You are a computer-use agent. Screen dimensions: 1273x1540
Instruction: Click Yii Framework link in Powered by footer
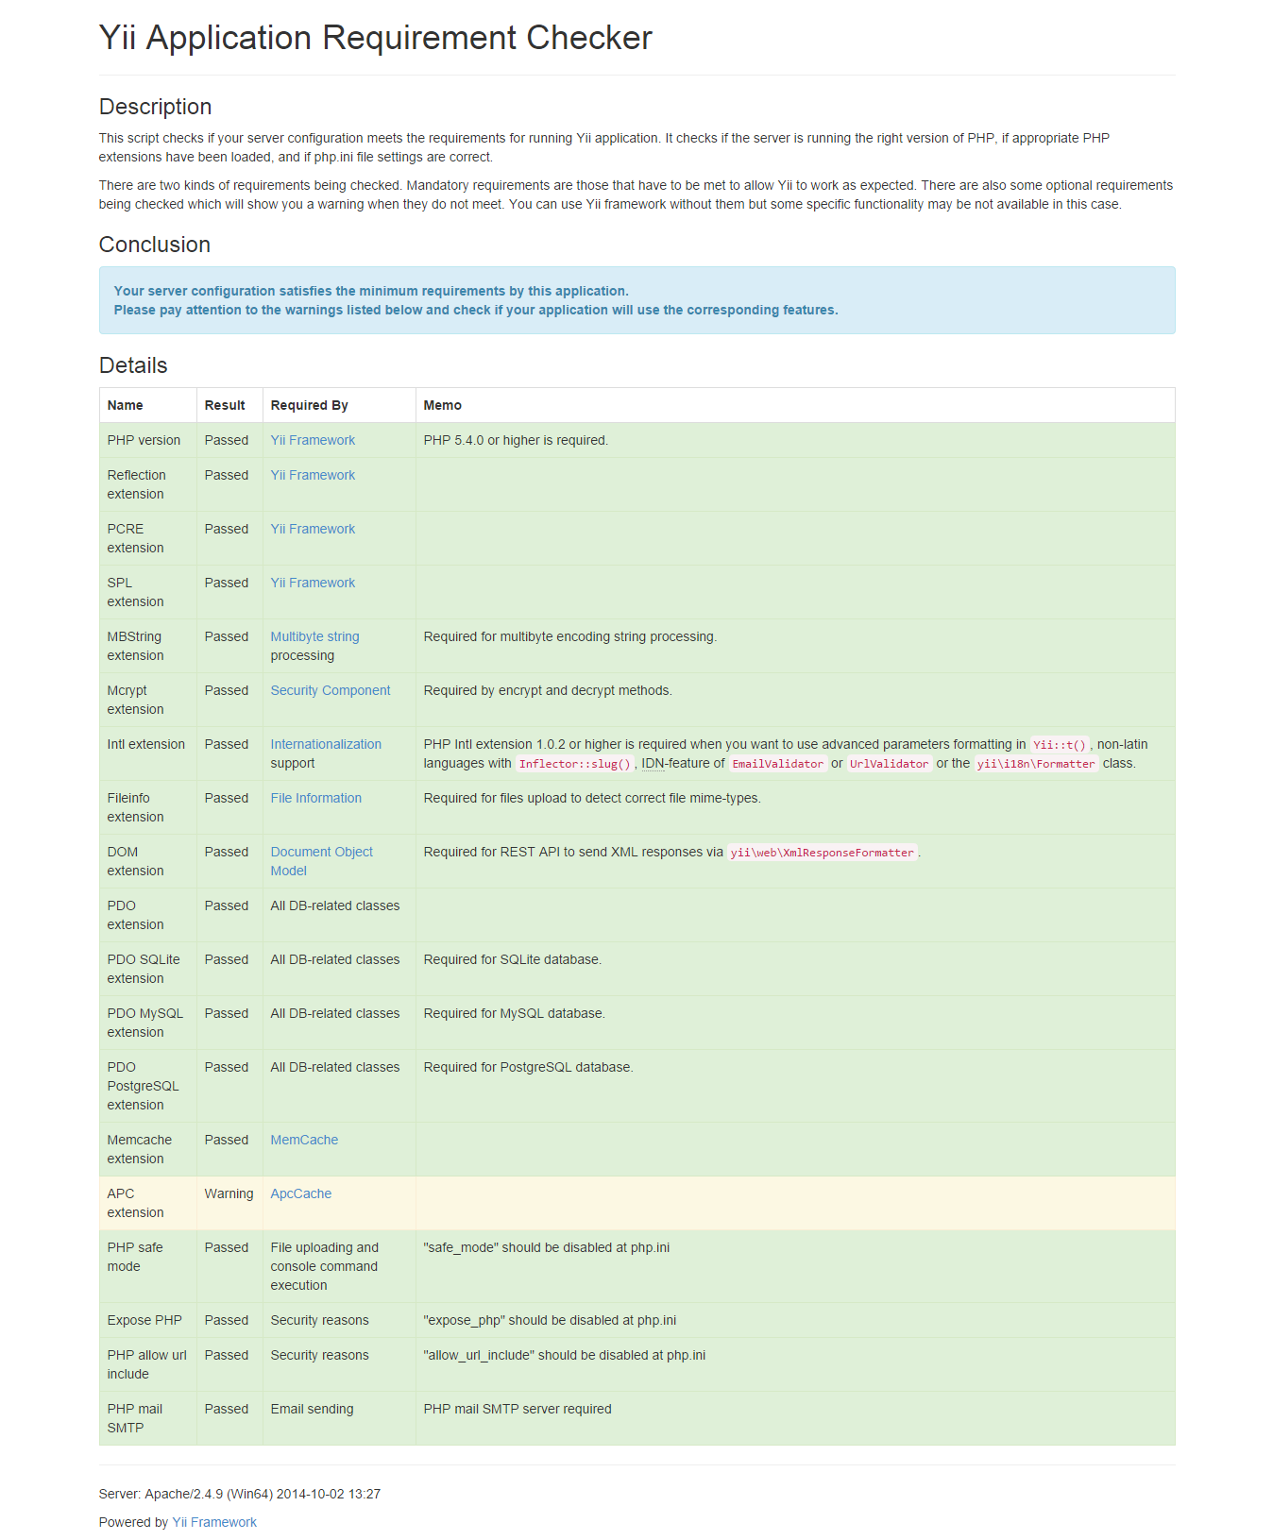(x=214, y=1522)
